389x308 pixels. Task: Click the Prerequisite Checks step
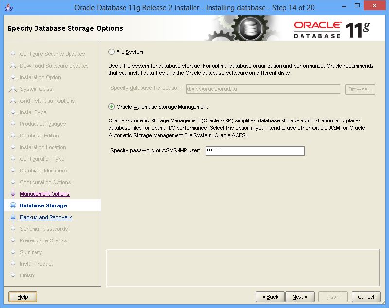pyautogui.click(x=43, y=240)
